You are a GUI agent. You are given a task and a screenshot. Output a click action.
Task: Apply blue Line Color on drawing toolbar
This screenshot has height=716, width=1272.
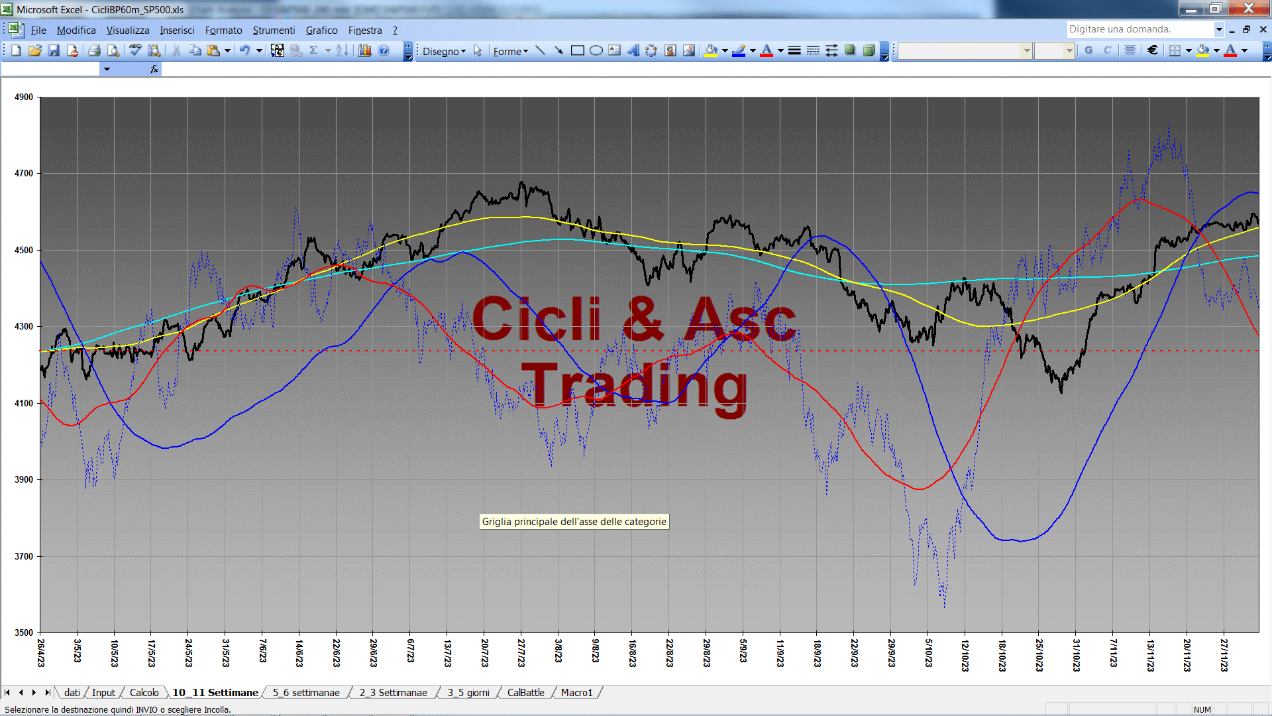(739, 50)
